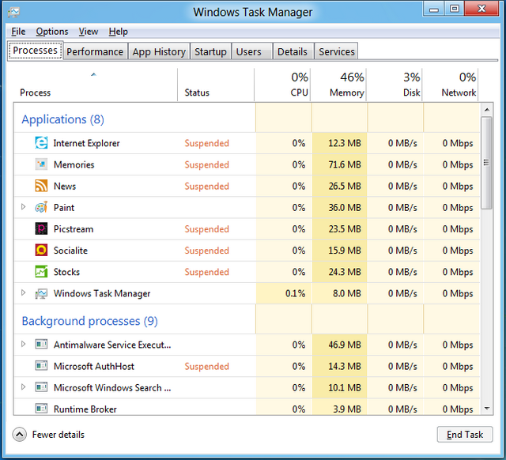Click the 71.6 MB memory value
The image size is (506, 460).
click(345, 164)
